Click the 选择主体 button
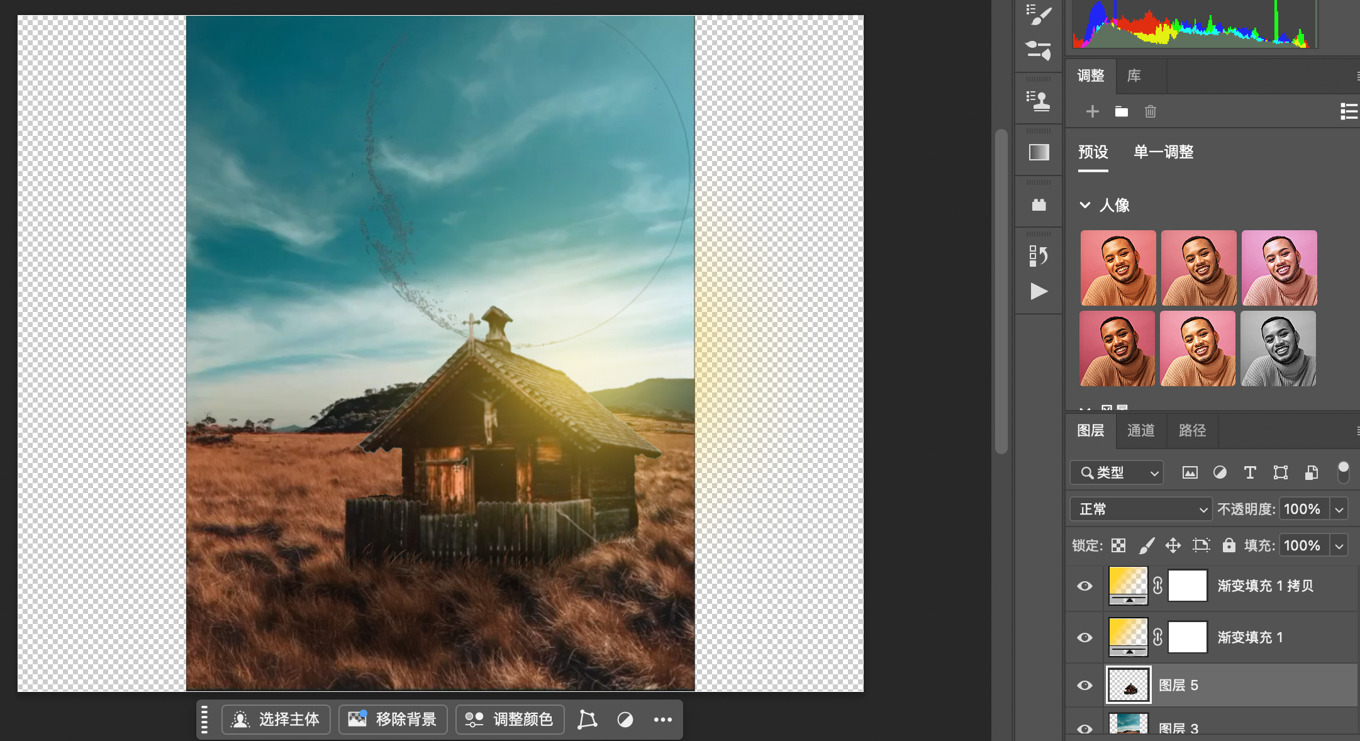This screenshot has height=741, width=1360. click(x=276, y=719)
